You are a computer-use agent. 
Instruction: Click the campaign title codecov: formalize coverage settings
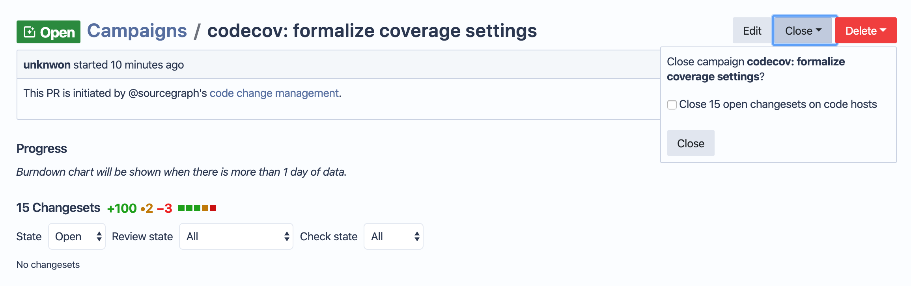(x=372, y=31)
